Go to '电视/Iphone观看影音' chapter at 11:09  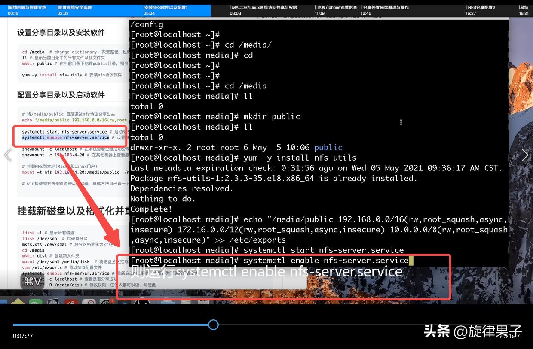(336, 10)
